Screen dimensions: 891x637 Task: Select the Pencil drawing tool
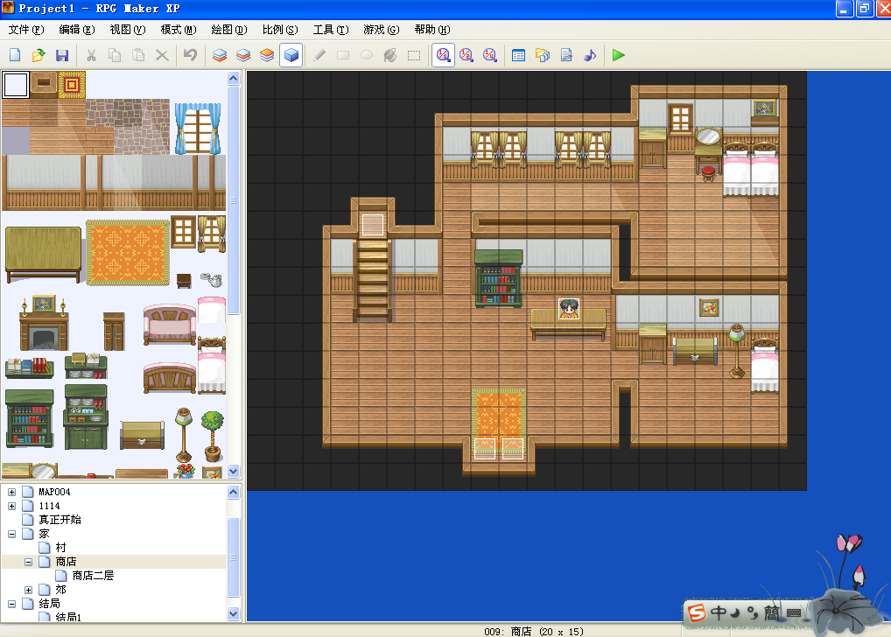tap(319, 55)
